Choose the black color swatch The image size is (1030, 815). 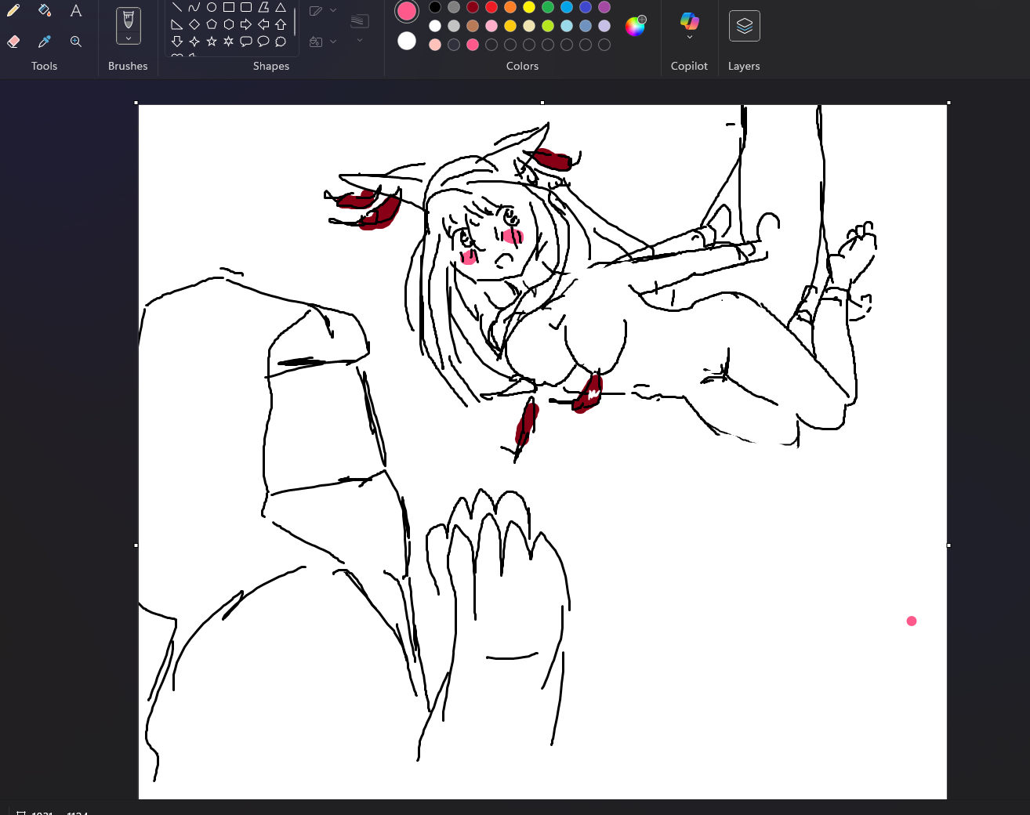(x=435, y=7)
